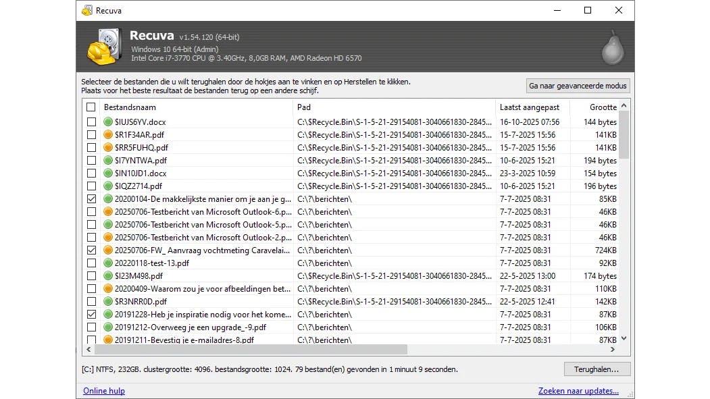Click orange status dot of $R1F34AR.pdf
Viewport: 710px width, 399px height.
[x=108, y=135]
